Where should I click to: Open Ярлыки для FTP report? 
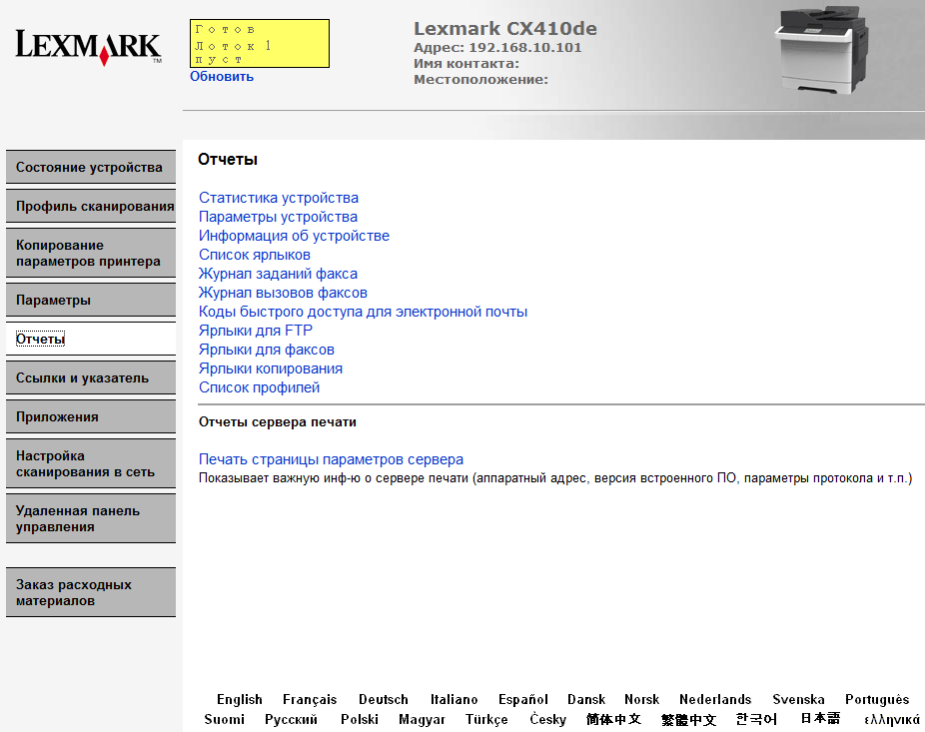256,331
